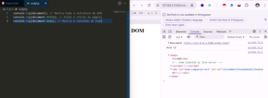Open VS Code editor more actions menu

pyautogui.click(x=125, y=3)
